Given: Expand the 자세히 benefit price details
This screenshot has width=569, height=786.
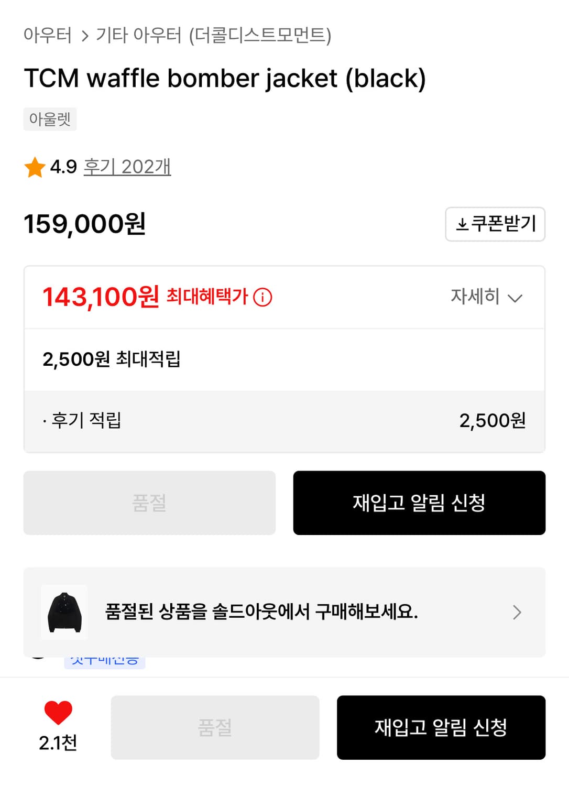Looking at the screenshot, I should 475,297.
